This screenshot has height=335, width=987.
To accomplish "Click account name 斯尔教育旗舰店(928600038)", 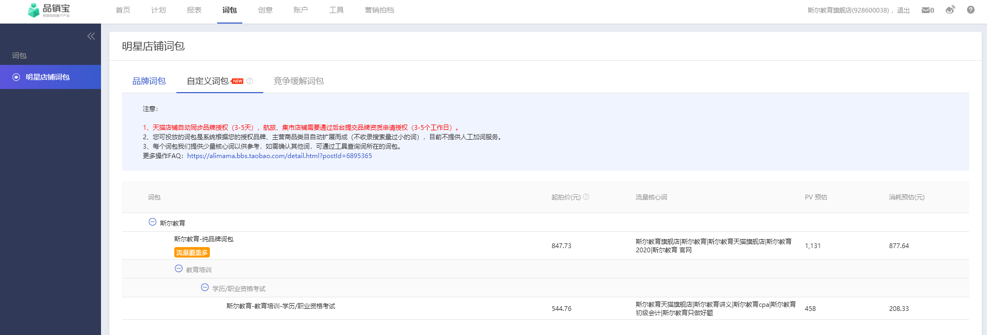I will point(848,10).
